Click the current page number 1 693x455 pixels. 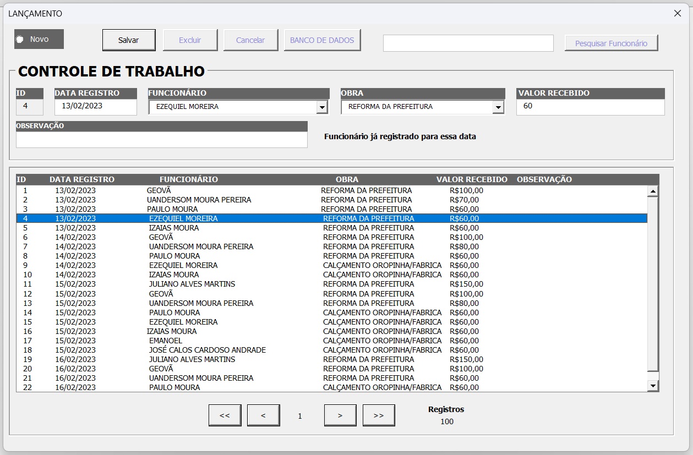pos(300,416)
